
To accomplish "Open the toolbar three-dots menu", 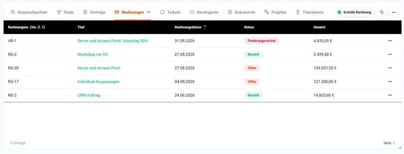I will pos(394,12).
